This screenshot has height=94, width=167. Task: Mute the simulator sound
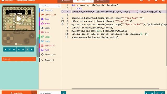(19, 49)
